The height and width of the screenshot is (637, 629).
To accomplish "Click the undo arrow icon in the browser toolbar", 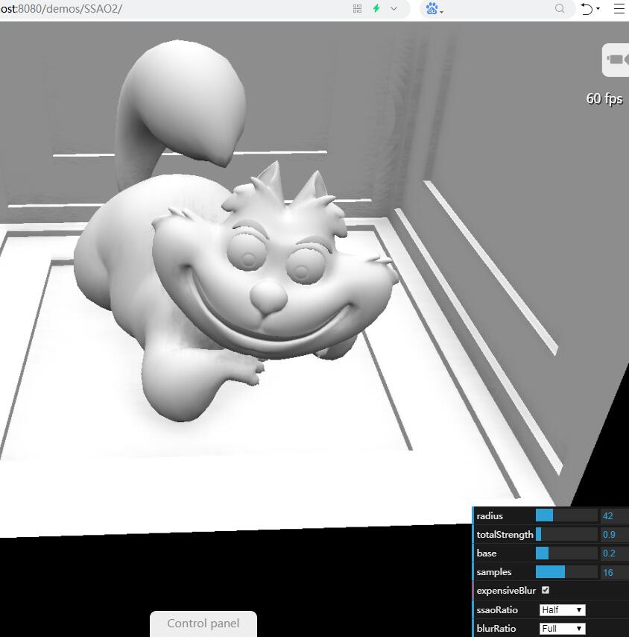I will 587,8.
